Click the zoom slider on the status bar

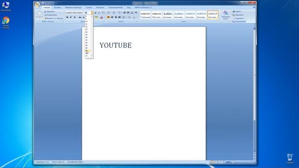242,162
